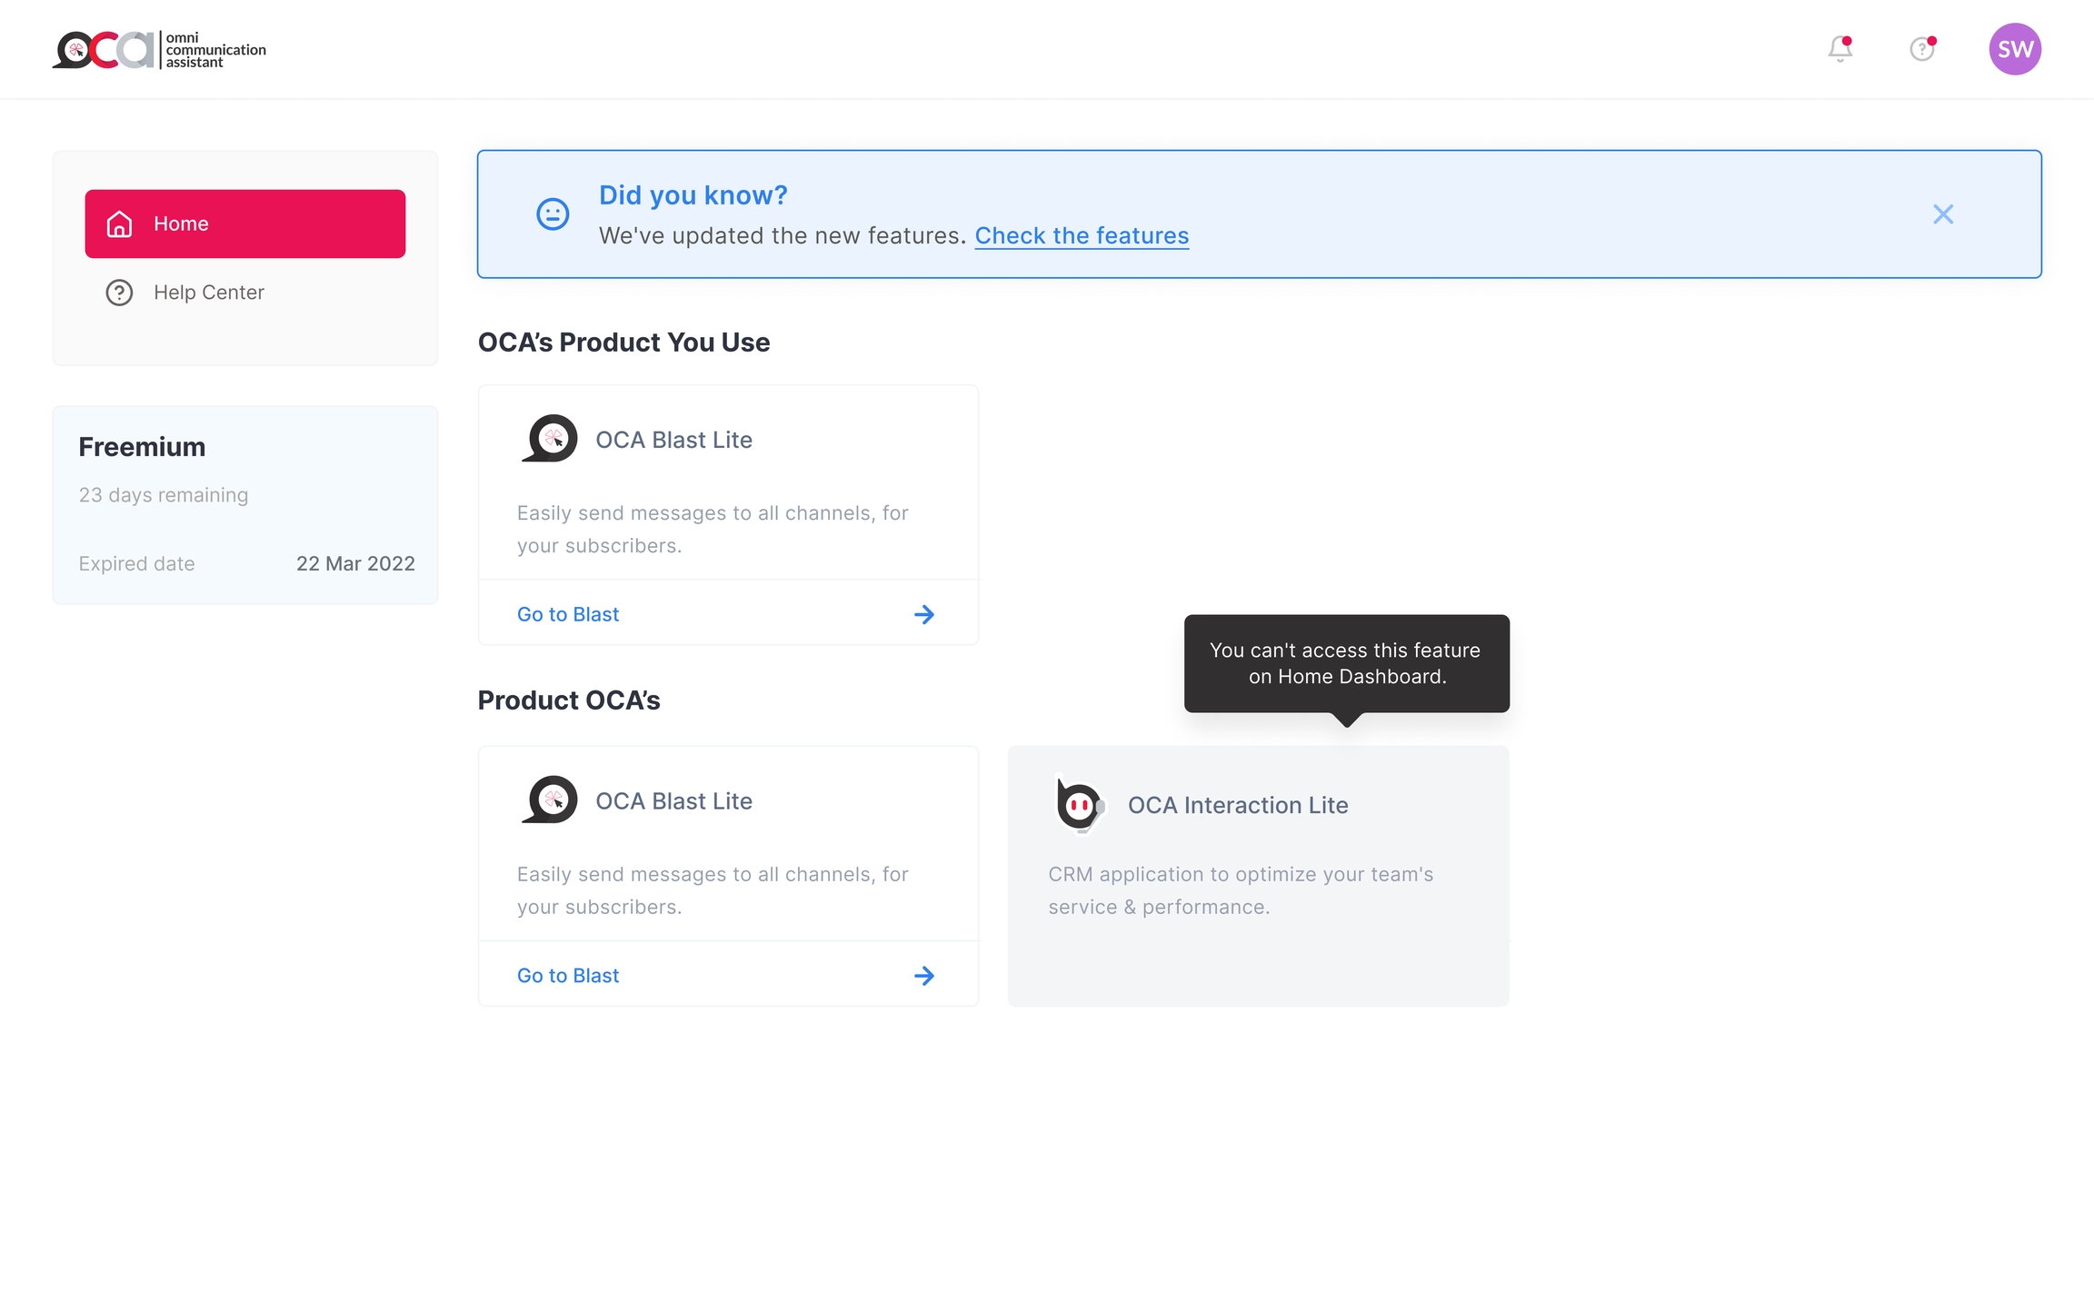Click arrow beside Go to Blast in top card
The width and height of the screenshot is (2094, 1311).
pos(923,615)
